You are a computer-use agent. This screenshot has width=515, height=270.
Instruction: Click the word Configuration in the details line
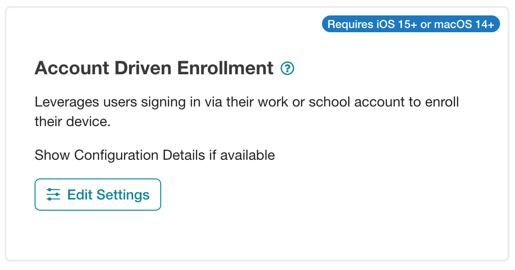pyautogui.click(x=116, y=155)
